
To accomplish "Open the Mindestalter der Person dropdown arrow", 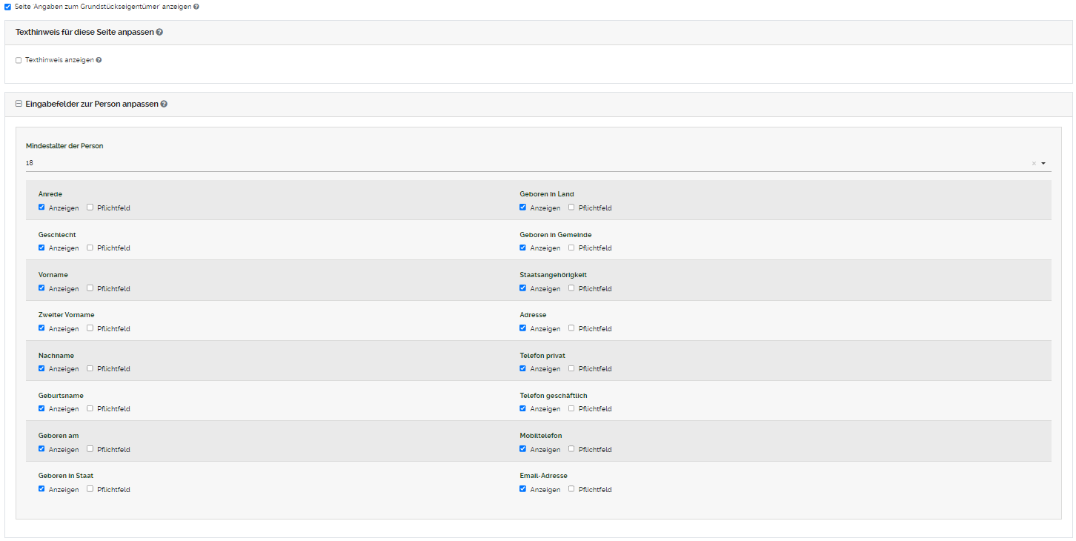I will [1043, 164].
